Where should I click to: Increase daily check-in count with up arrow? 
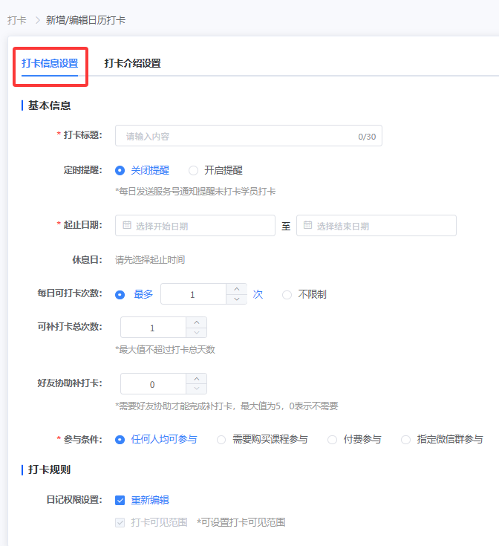(236, 289)
